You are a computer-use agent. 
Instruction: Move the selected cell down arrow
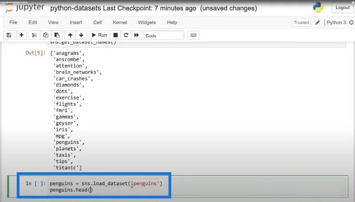(81, 35)
